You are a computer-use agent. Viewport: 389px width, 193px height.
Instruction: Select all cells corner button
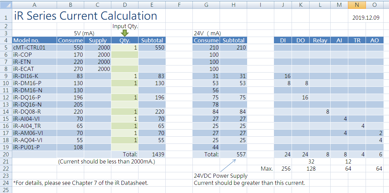click(x=6, y=5)
